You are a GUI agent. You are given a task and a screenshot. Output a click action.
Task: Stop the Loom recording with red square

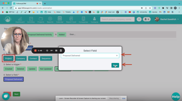point(35,50)
